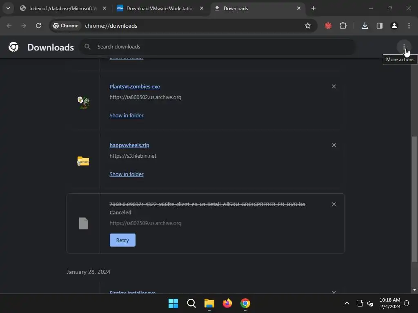418x313 pixels.
Task: Click the s3.filebin.net source URL
Action: tap(133, 156)
